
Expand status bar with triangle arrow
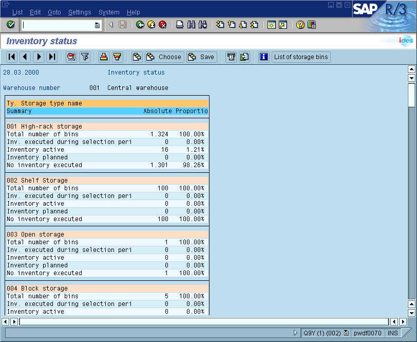[x=295, y=333]
